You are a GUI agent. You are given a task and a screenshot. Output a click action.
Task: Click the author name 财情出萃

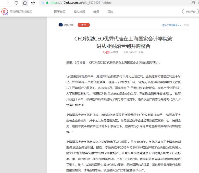[x=69, y=25]
